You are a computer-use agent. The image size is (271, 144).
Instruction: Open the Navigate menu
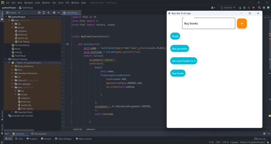tap(28, 3)
